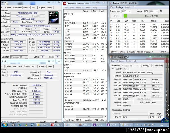Select the Processor power row in HWMonitor

coord(86,100)
